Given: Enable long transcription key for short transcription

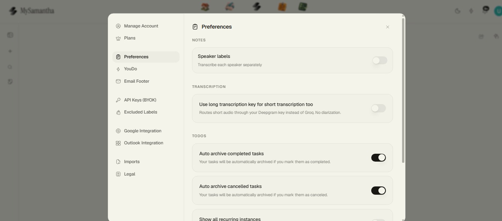Looking at the screenshot, I should coord(378,108).
